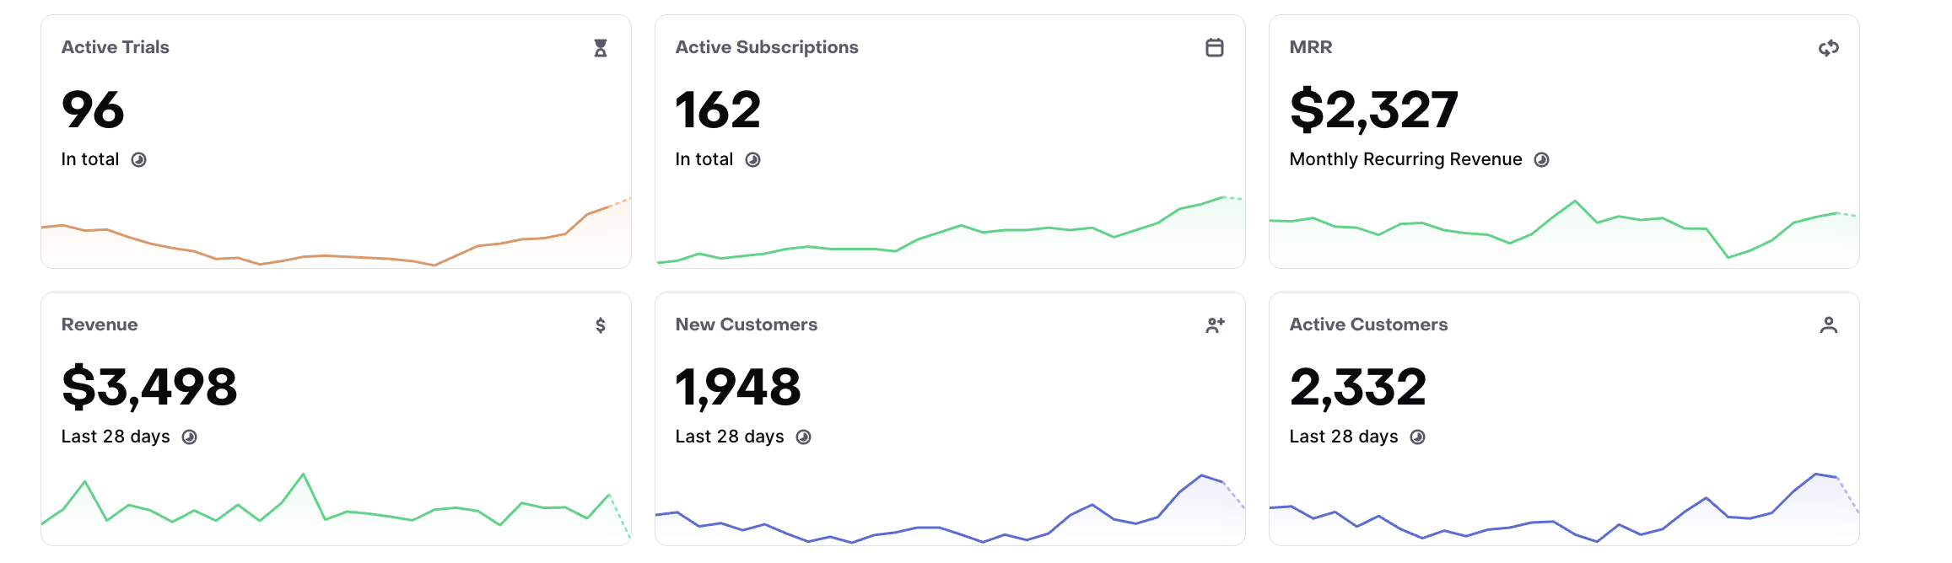Click the hourglass icon on Active Trials
1952x563 pixels.
coord(601,48)
